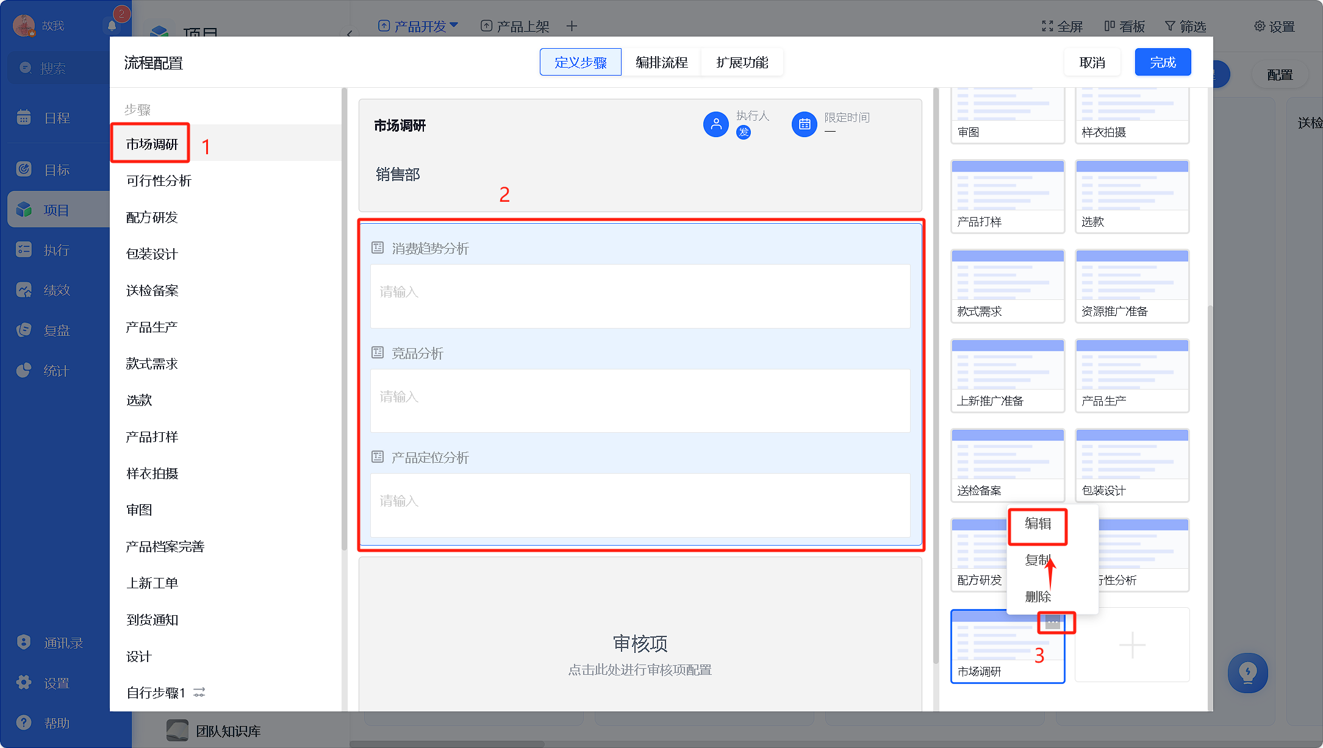Open the notification bell icon
This screenshot has height=748, width=1323.
pos(112,26)
